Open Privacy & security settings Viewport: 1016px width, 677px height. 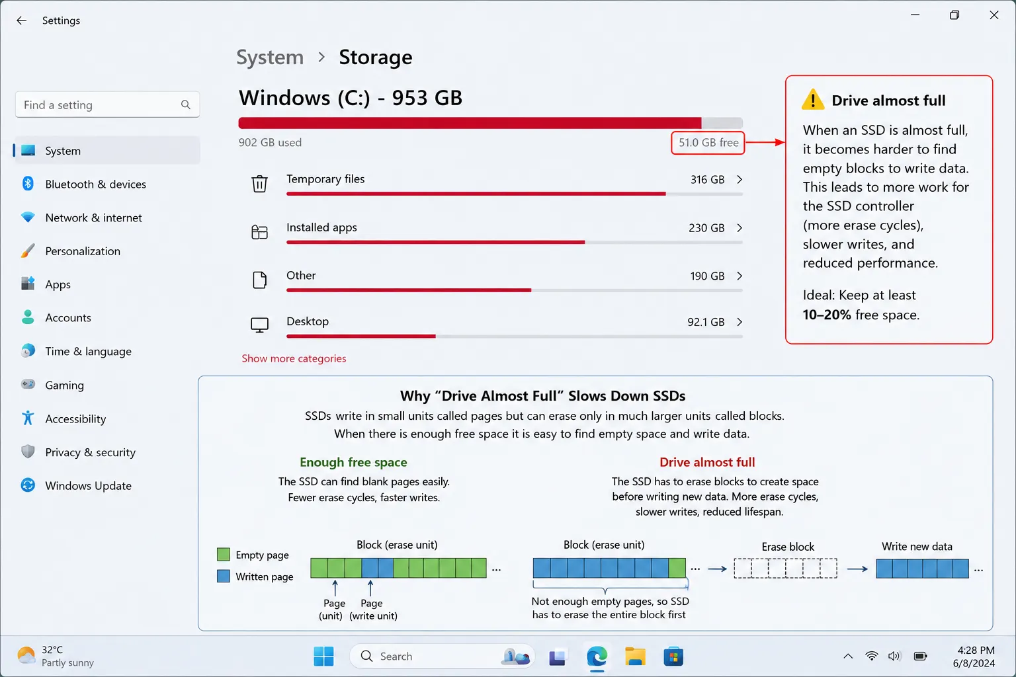106,452
